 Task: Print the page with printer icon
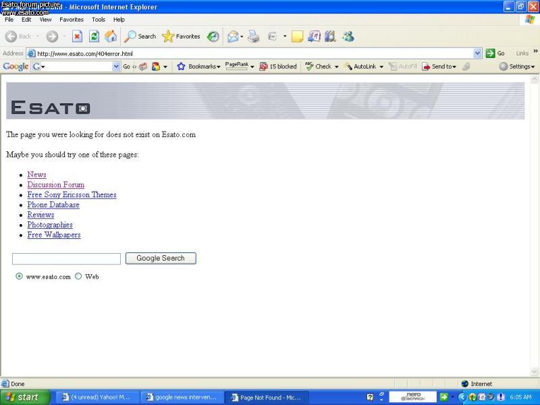tap(254, 36)
